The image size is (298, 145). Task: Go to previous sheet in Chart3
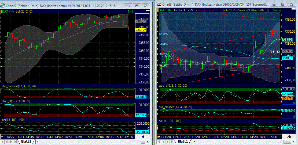click(163, 142)
